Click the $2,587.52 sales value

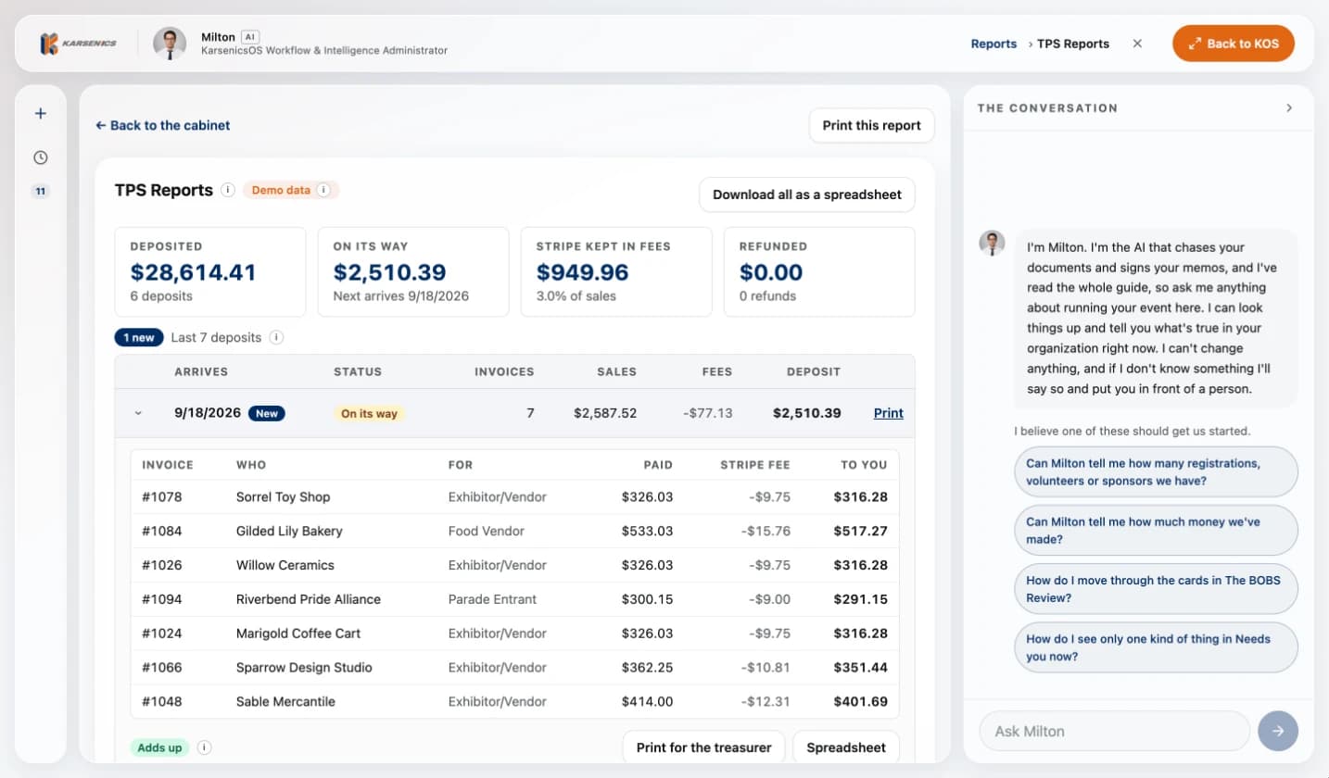click(x=605, y=413)
